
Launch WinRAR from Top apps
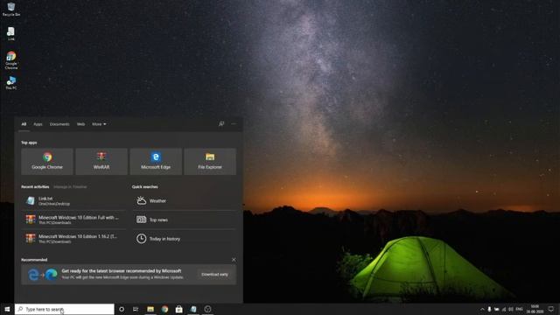click(101, 161)
